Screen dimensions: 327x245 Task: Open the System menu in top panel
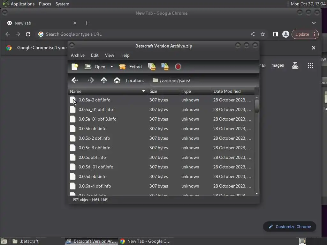point(62,4)
